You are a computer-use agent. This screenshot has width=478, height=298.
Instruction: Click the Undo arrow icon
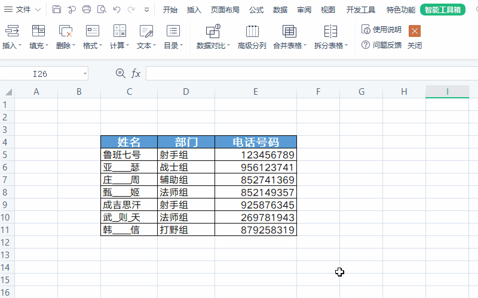pos(117,10)
